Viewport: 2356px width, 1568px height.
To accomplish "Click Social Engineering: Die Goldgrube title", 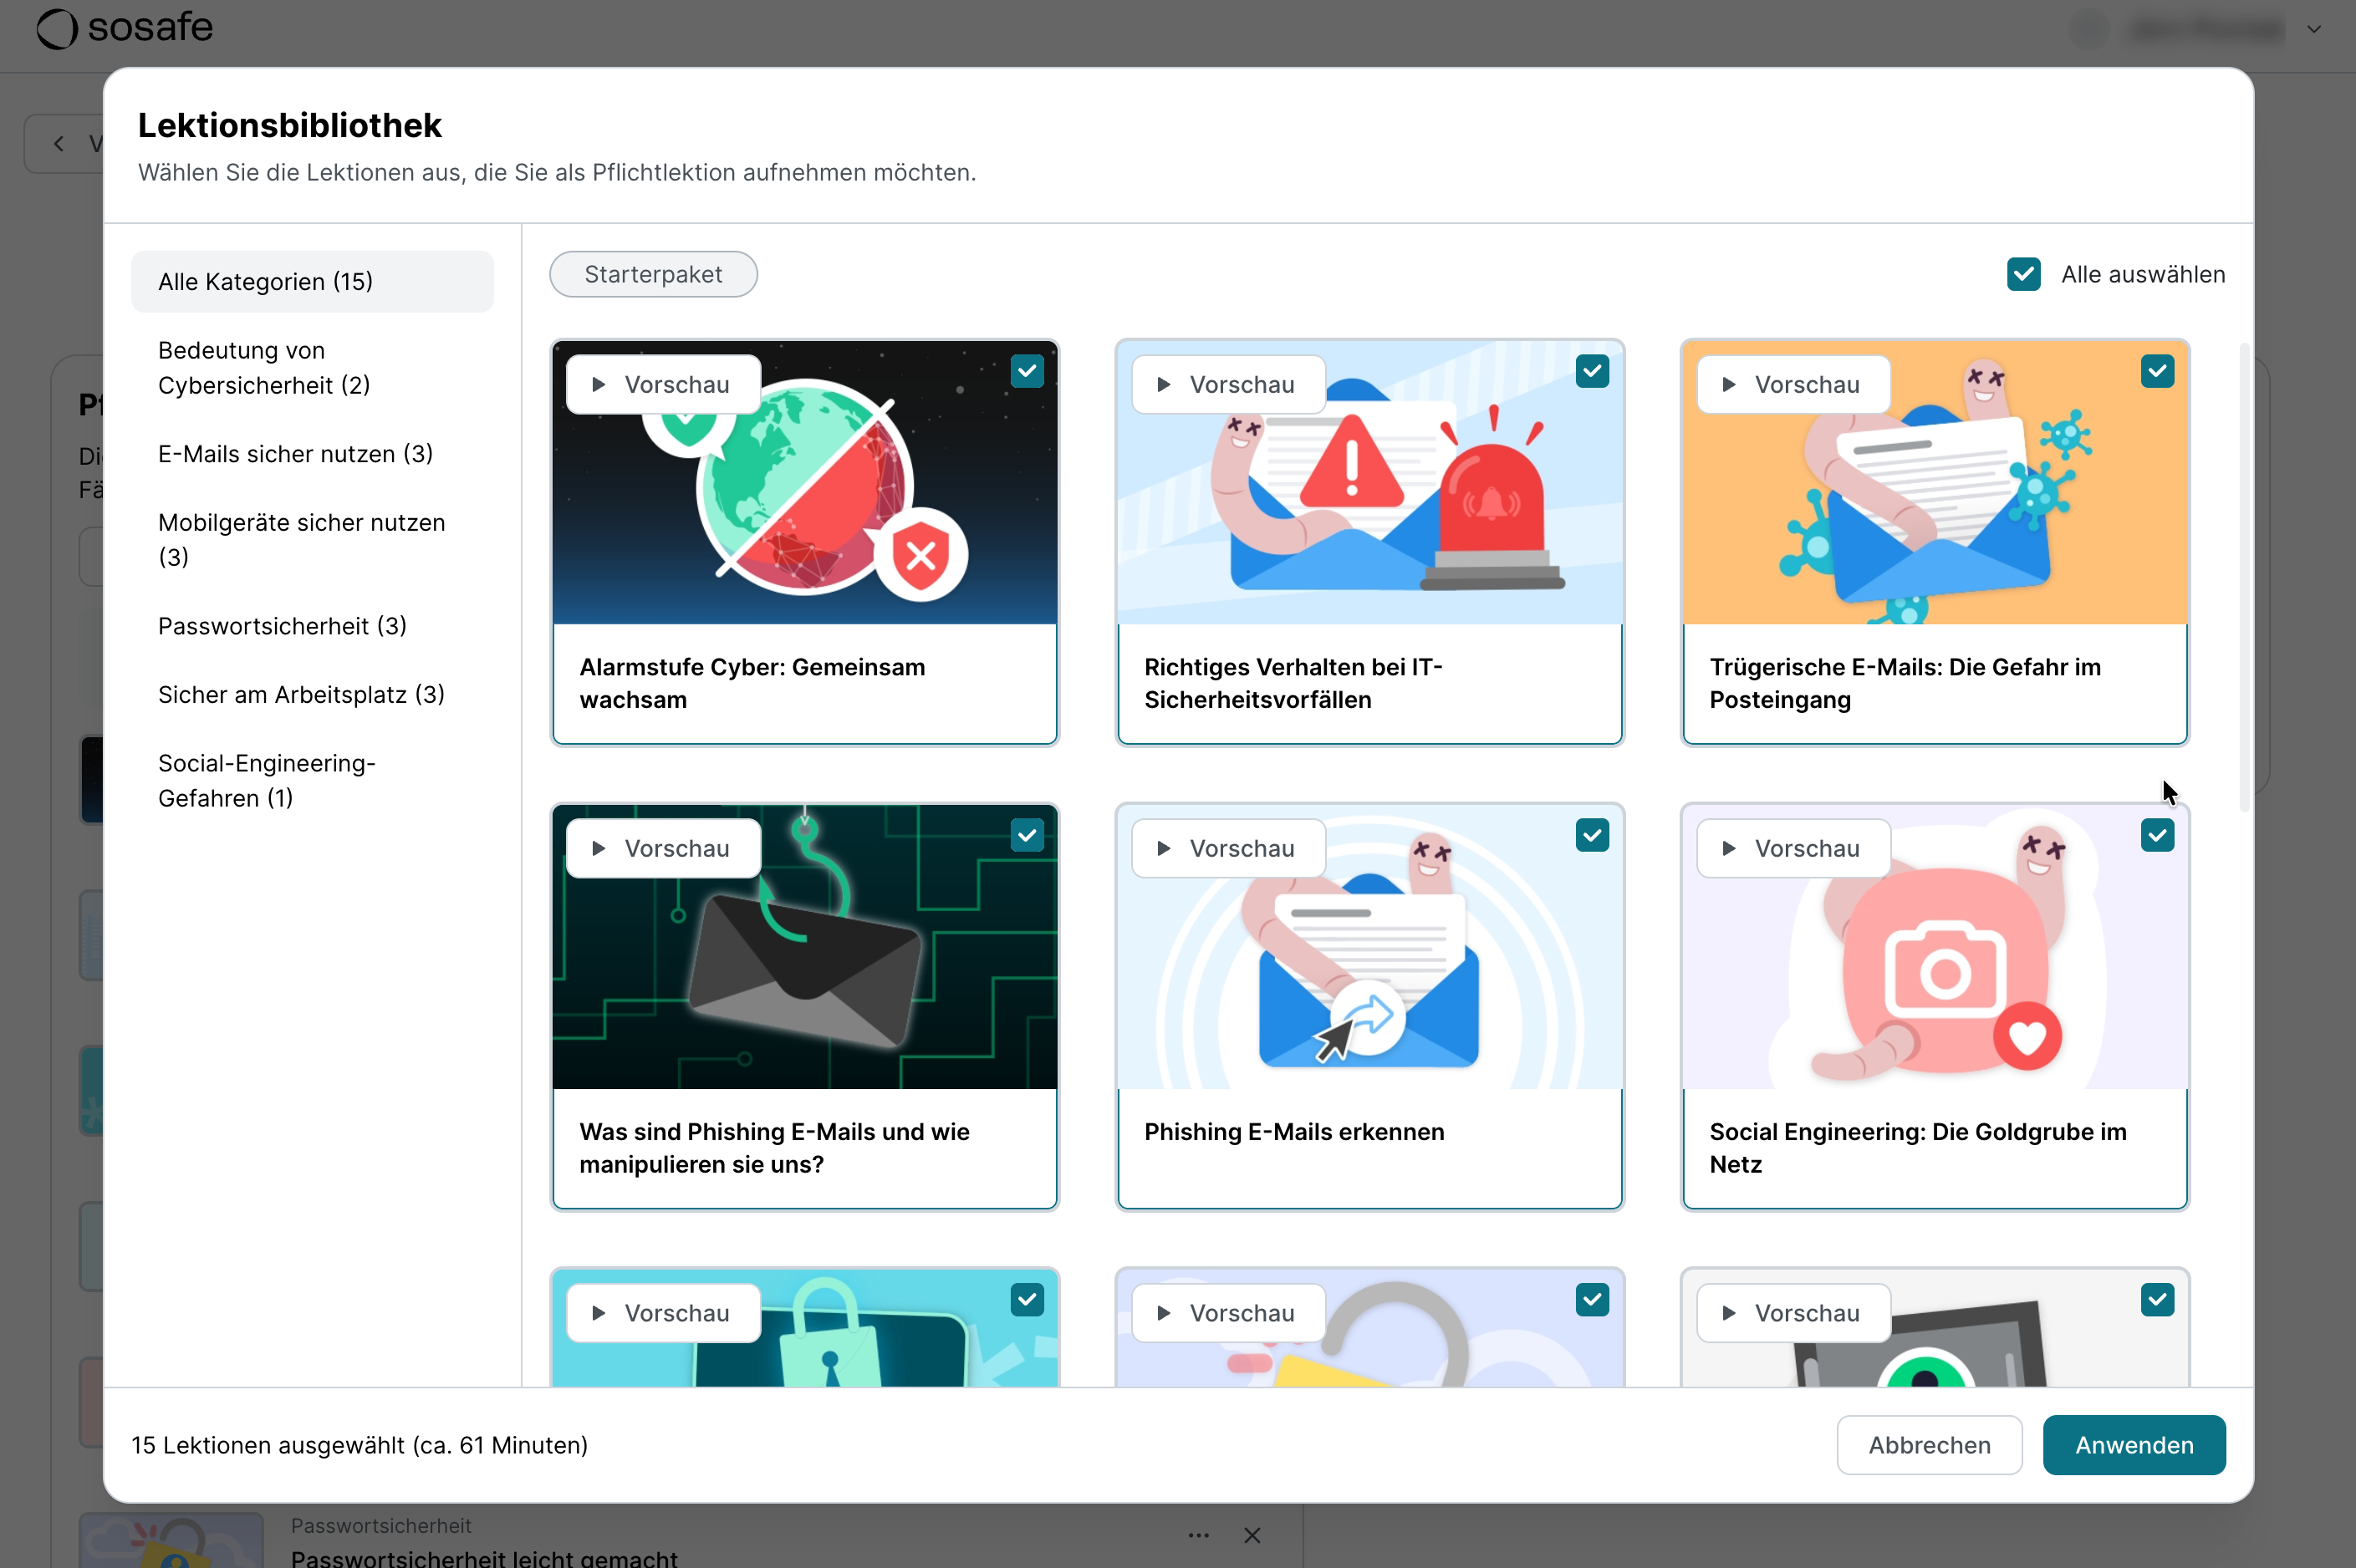I will tap(1917, 1147).
